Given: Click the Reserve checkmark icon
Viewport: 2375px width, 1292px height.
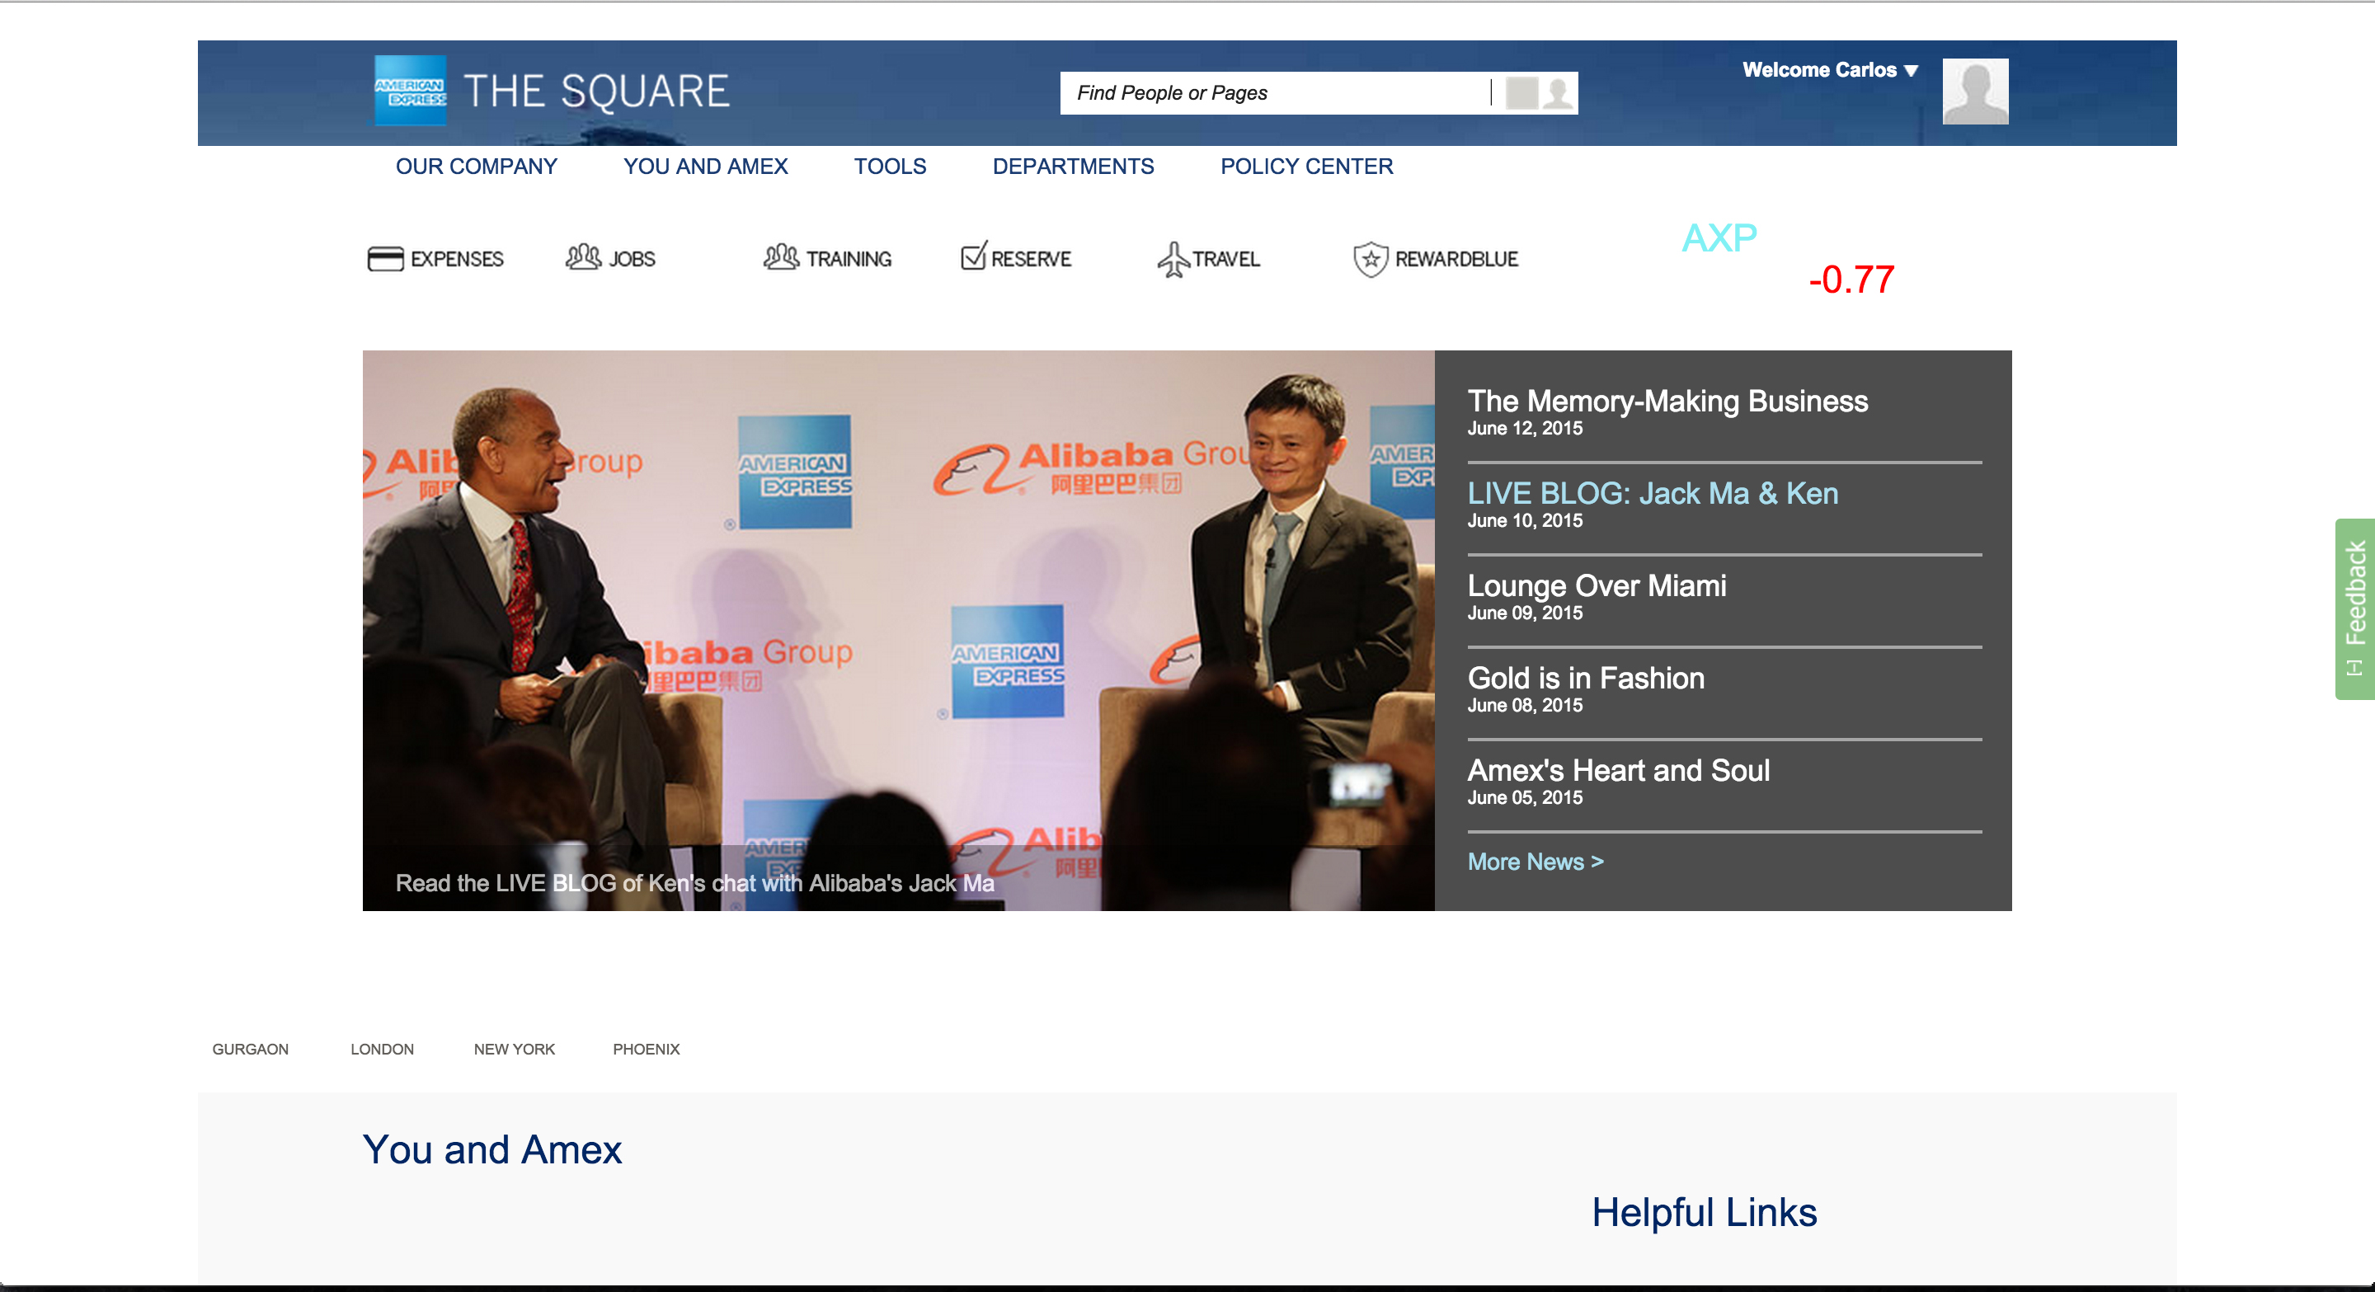Looking at the screenshot, I should click(x=974, y=256).
